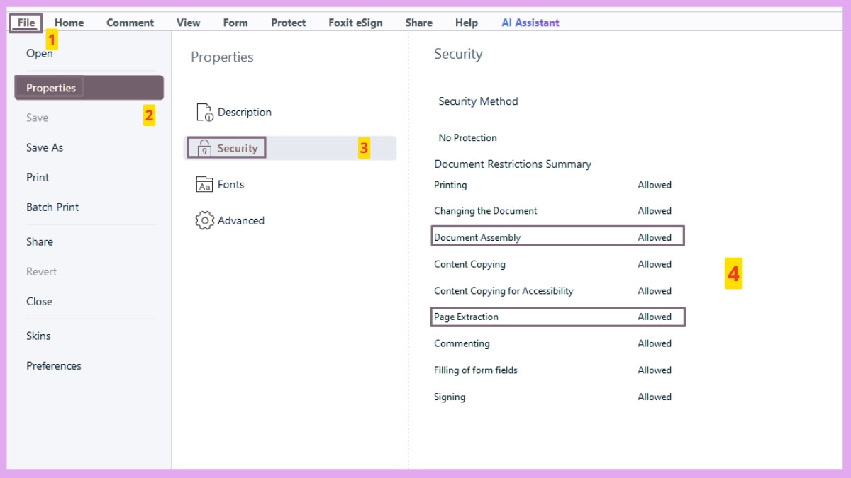The width and height of the screenshot is (851, 478).
Task: Close the document via Close entry
Action: pyautogui.click(x=39, y=301)
